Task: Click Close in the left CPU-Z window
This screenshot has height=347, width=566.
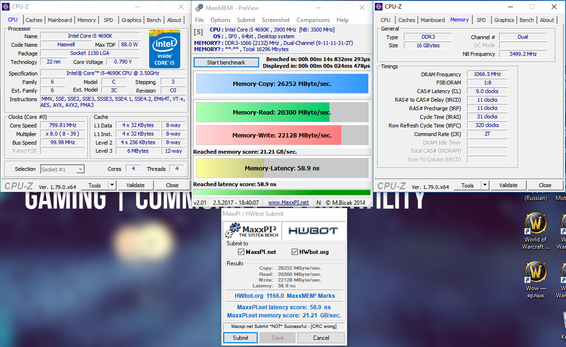Action: point(172,185)
